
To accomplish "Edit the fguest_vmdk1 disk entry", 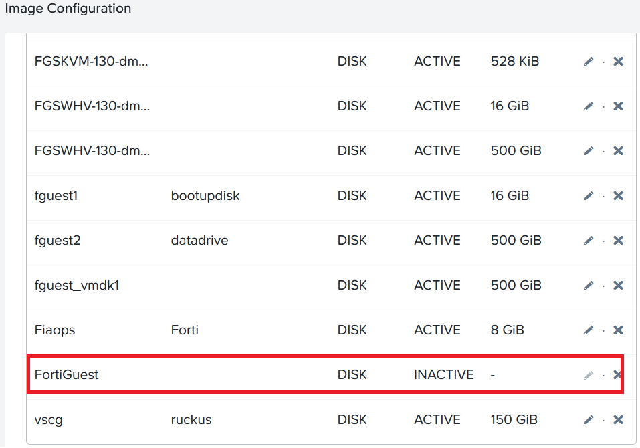I will [588, 285].
